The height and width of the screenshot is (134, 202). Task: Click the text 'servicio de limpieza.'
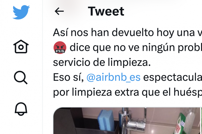point(102,63)
